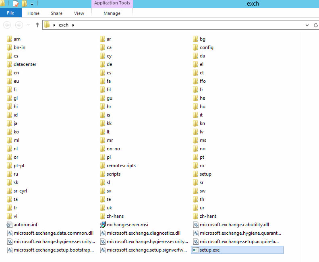This screenshot has height=262, width=319.
Task: Click the New Folder quick access icon
Action: [x=25, y=4]
